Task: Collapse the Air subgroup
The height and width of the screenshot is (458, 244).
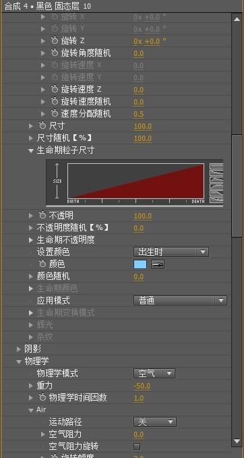Action: (x=31, y=410)
